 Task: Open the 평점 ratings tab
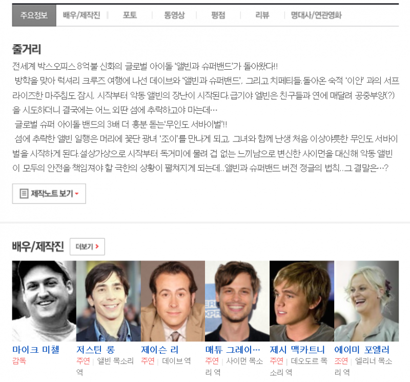pyautogui.click(x=218, y=15)
